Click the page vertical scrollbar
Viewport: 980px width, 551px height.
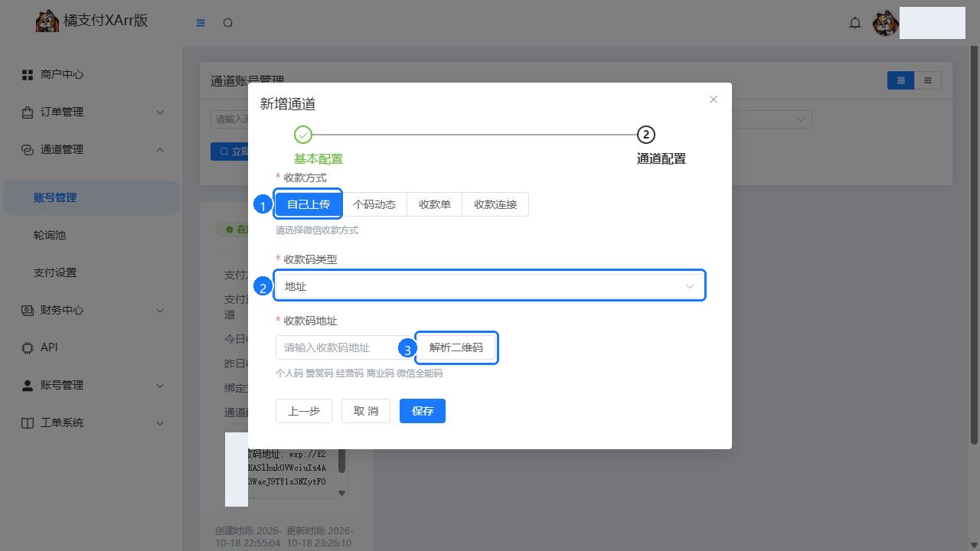pos(974,245)
